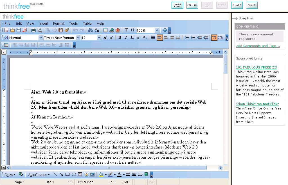Viewport: 288px width, 185px height.
Task: Open the Normal style dropdown
Action: pos(40,38)
